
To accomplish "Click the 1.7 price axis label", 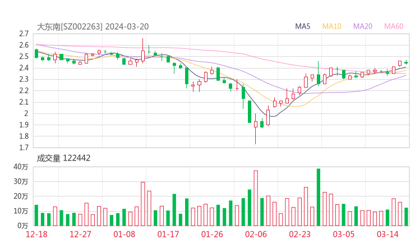I will tap(24, 148).
